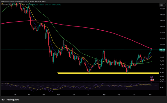The width and height of the screenshot is (167, 103).
Task: Click the Nov label on time axis
Action: coord(150,95)
